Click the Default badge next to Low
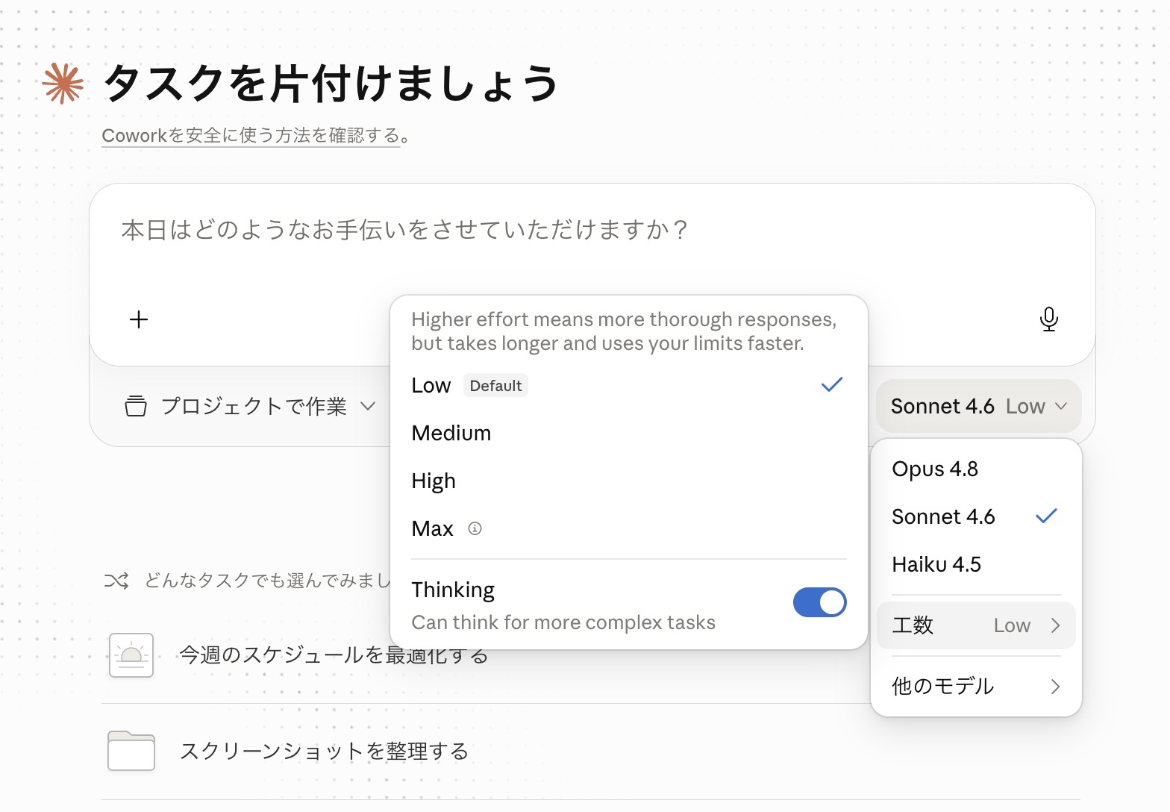 (x=495, y=385)
